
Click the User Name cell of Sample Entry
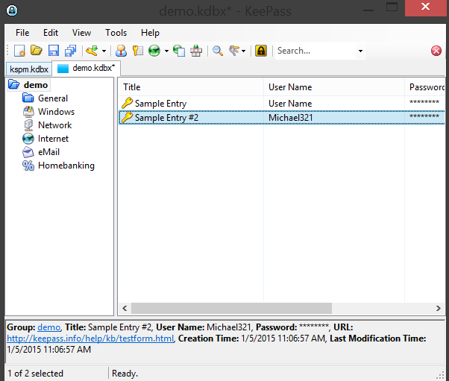click(290, 104)
